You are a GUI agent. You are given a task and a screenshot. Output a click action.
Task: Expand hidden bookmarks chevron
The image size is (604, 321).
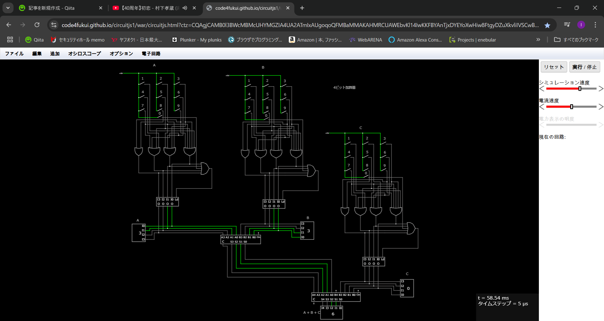538,40
